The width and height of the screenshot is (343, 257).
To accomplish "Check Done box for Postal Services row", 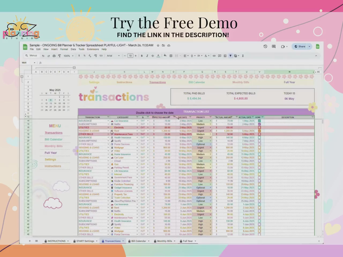I will pos(259,144).
